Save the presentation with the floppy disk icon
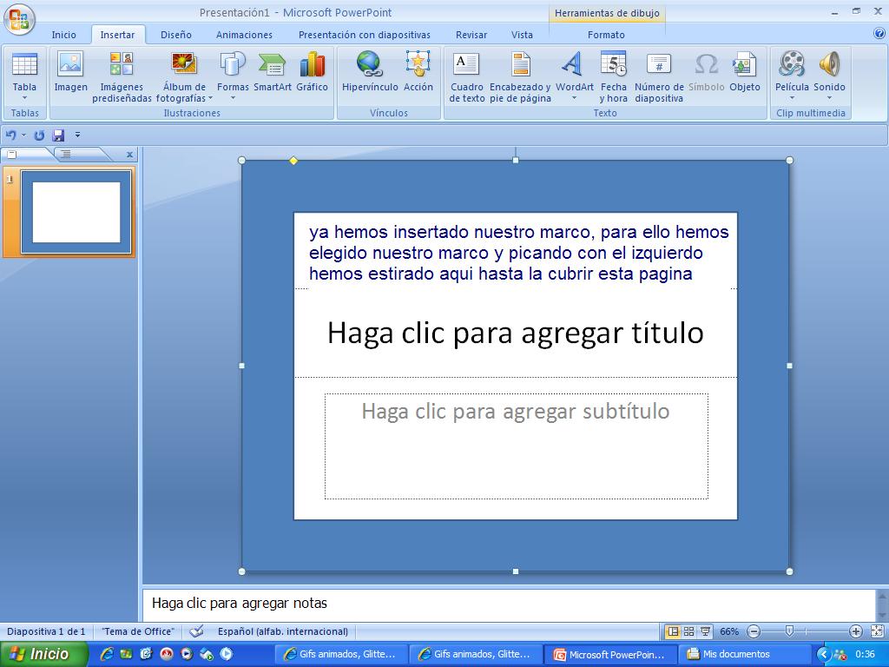The image size is (889, 667). click(58, 135)
